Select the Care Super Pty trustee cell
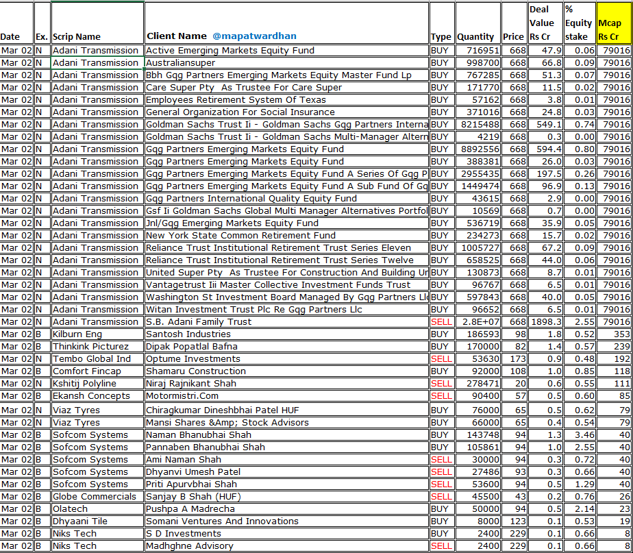Image resolution: width=633 pixels, height=553 pixels. coord(286,88)
